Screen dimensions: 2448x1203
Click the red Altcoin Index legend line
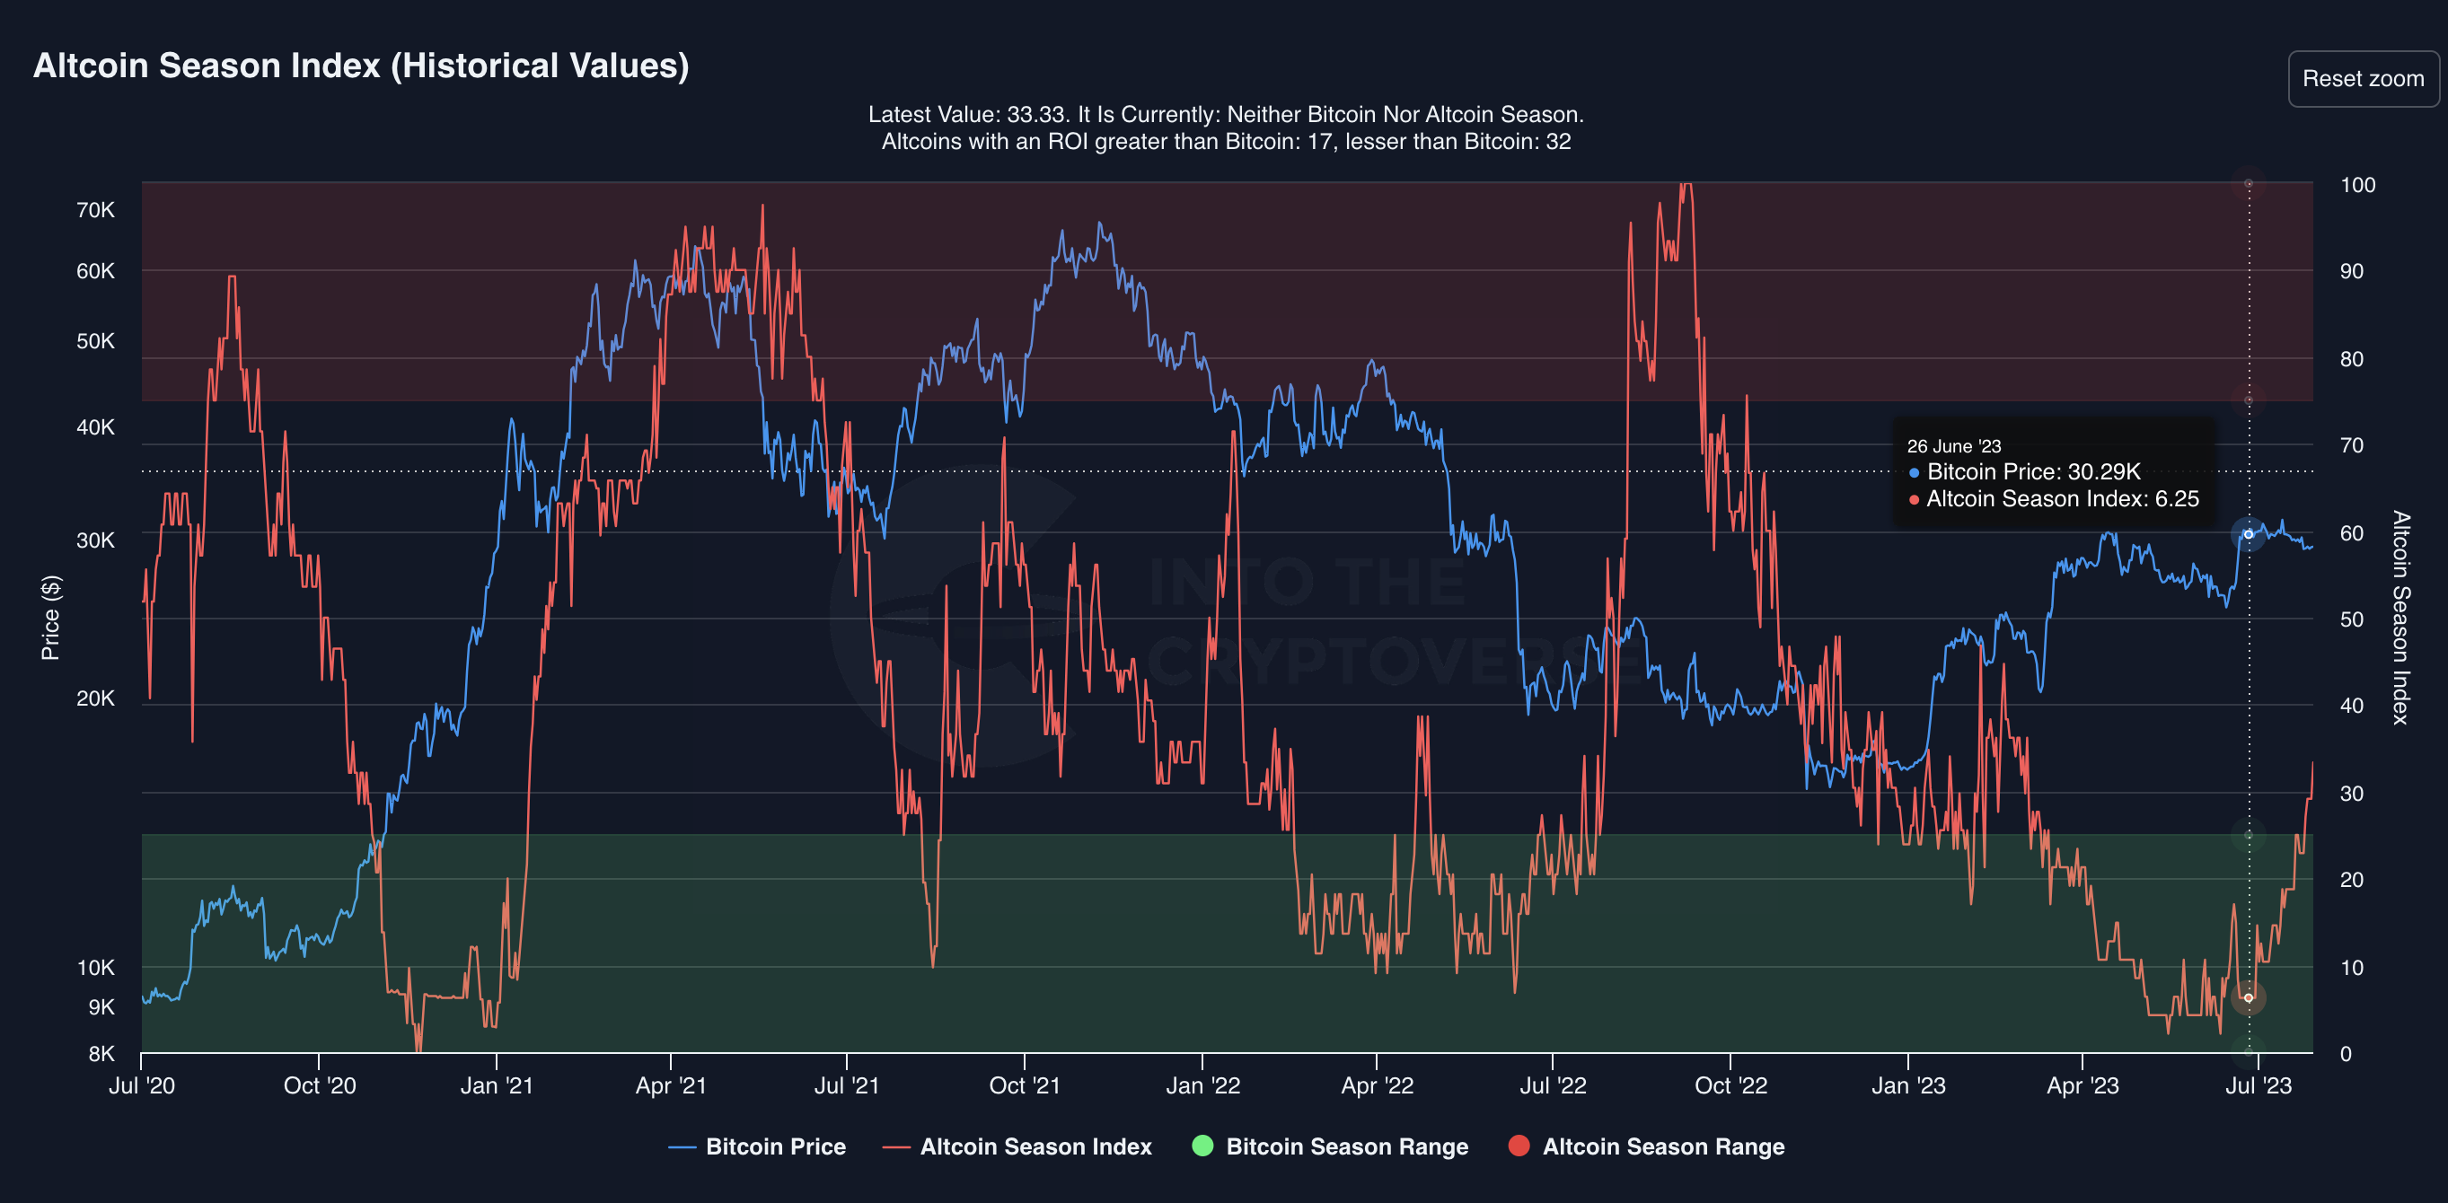pyautogui.click(x=896, y=1147)
